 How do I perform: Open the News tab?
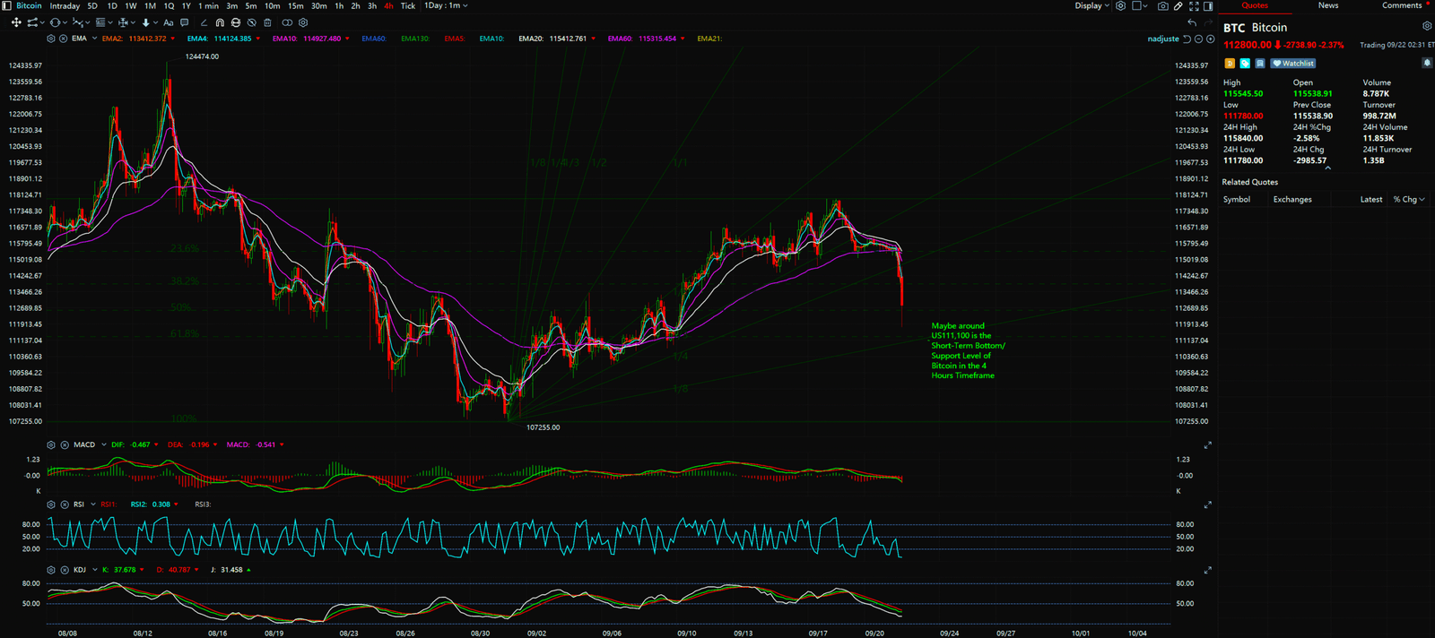point(1328,5)
